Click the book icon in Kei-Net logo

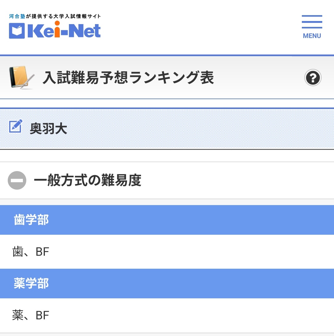pos(17,31)
